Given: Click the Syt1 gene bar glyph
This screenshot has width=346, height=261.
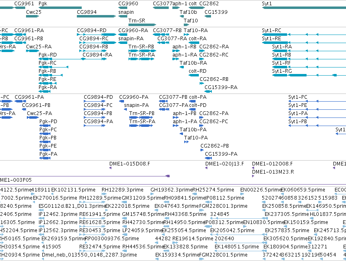Looking at the screenshot, I should click(x=304, y=8).
